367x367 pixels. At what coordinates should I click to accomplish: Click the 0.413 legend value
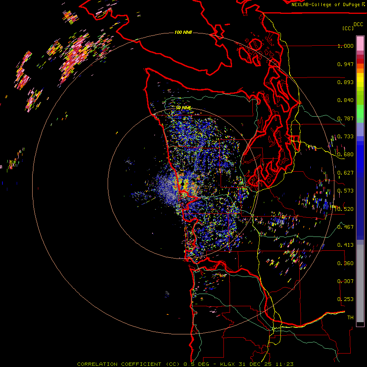pyautogui.click(x=345, y=245)
